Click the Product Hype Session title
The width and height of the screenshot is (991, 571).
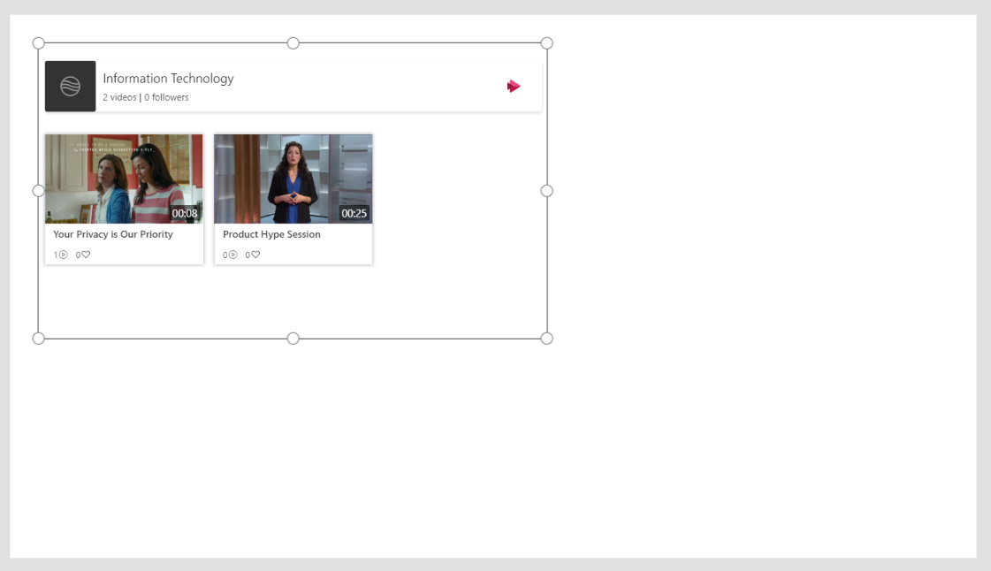click(x=271, y=234)
